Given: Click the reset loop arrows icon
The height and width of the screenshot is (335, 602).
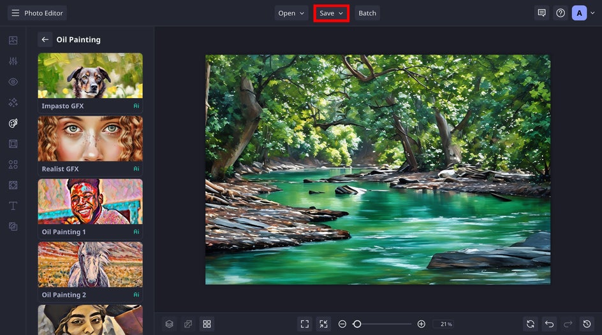Looking at the screenshot, I should tap(531, 324).
